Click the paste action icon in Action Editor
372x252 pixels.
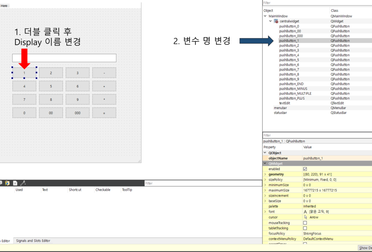8,183
